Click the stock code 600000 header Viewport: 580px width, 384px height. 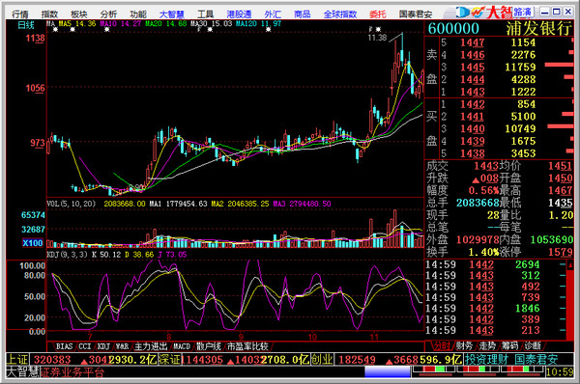click(453, 28)
